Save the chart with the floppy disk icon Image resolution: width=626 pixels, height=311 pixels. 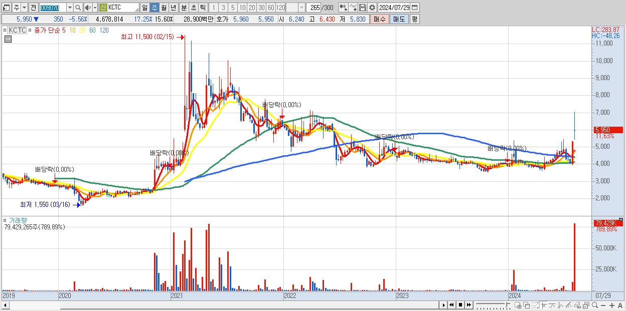(363, 8)
